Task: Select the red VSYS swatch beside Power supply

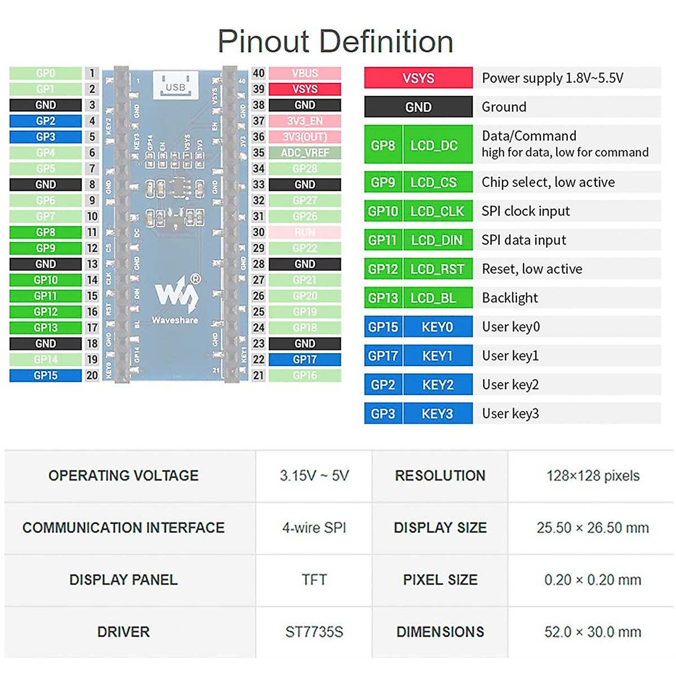Action: pyautogui.click(x=418, y=78)
